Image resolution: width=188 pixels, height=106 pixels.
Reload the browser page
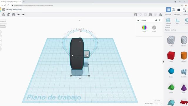[x=5, y=5]
